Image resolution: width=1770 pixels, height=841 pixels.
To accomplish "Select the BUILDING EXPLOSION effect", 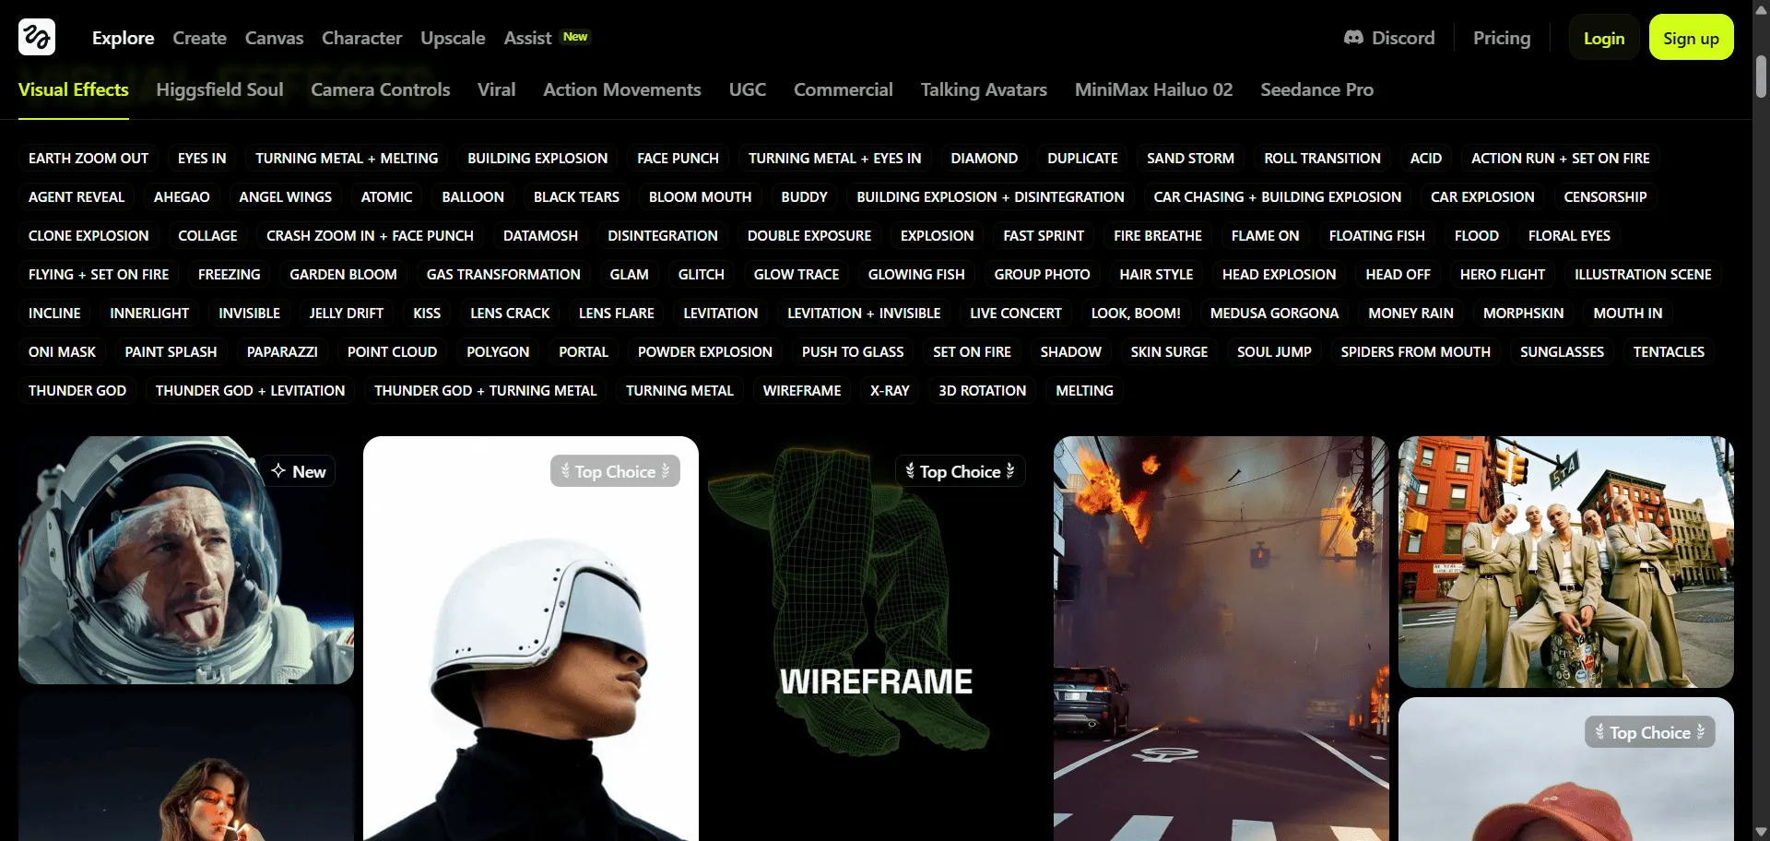I will click(x=537, y=158).
